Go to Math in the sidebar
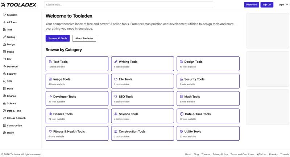Image resolution: width=290 pixels, height=157 pixels. (x=10, y=88)
